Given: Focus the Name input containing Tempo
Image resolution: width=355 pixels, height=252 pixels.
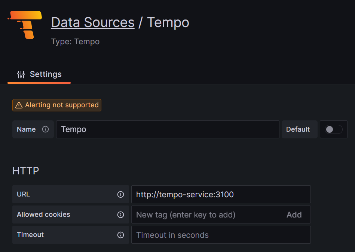Looking at the screenshot, I should coord(168,129).
